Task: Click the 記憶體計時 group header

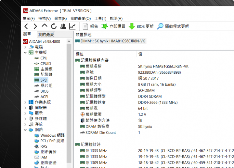Action: 88,144
